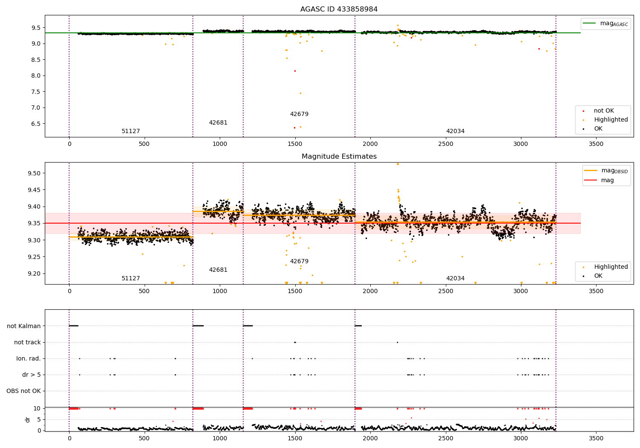Click the 'dr > 5' row label

tap(32, 375)
